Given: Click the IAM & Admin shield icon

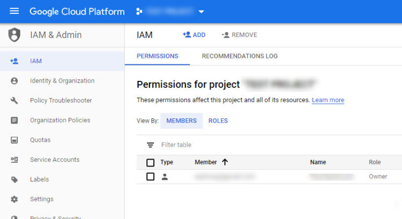Looking at the screenshot, I should (14, 35).
